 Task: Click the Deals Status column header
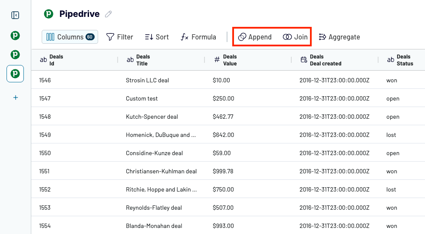coord(402,60)
